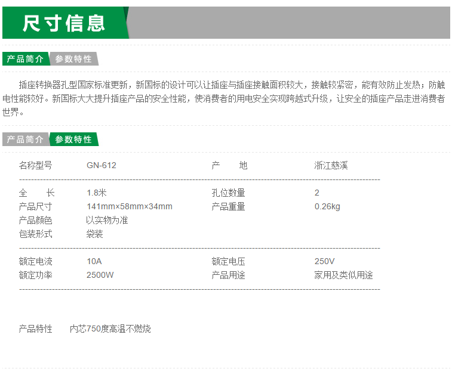
Task: Click the 产品重量 label
Action: (x=228, y=206)
